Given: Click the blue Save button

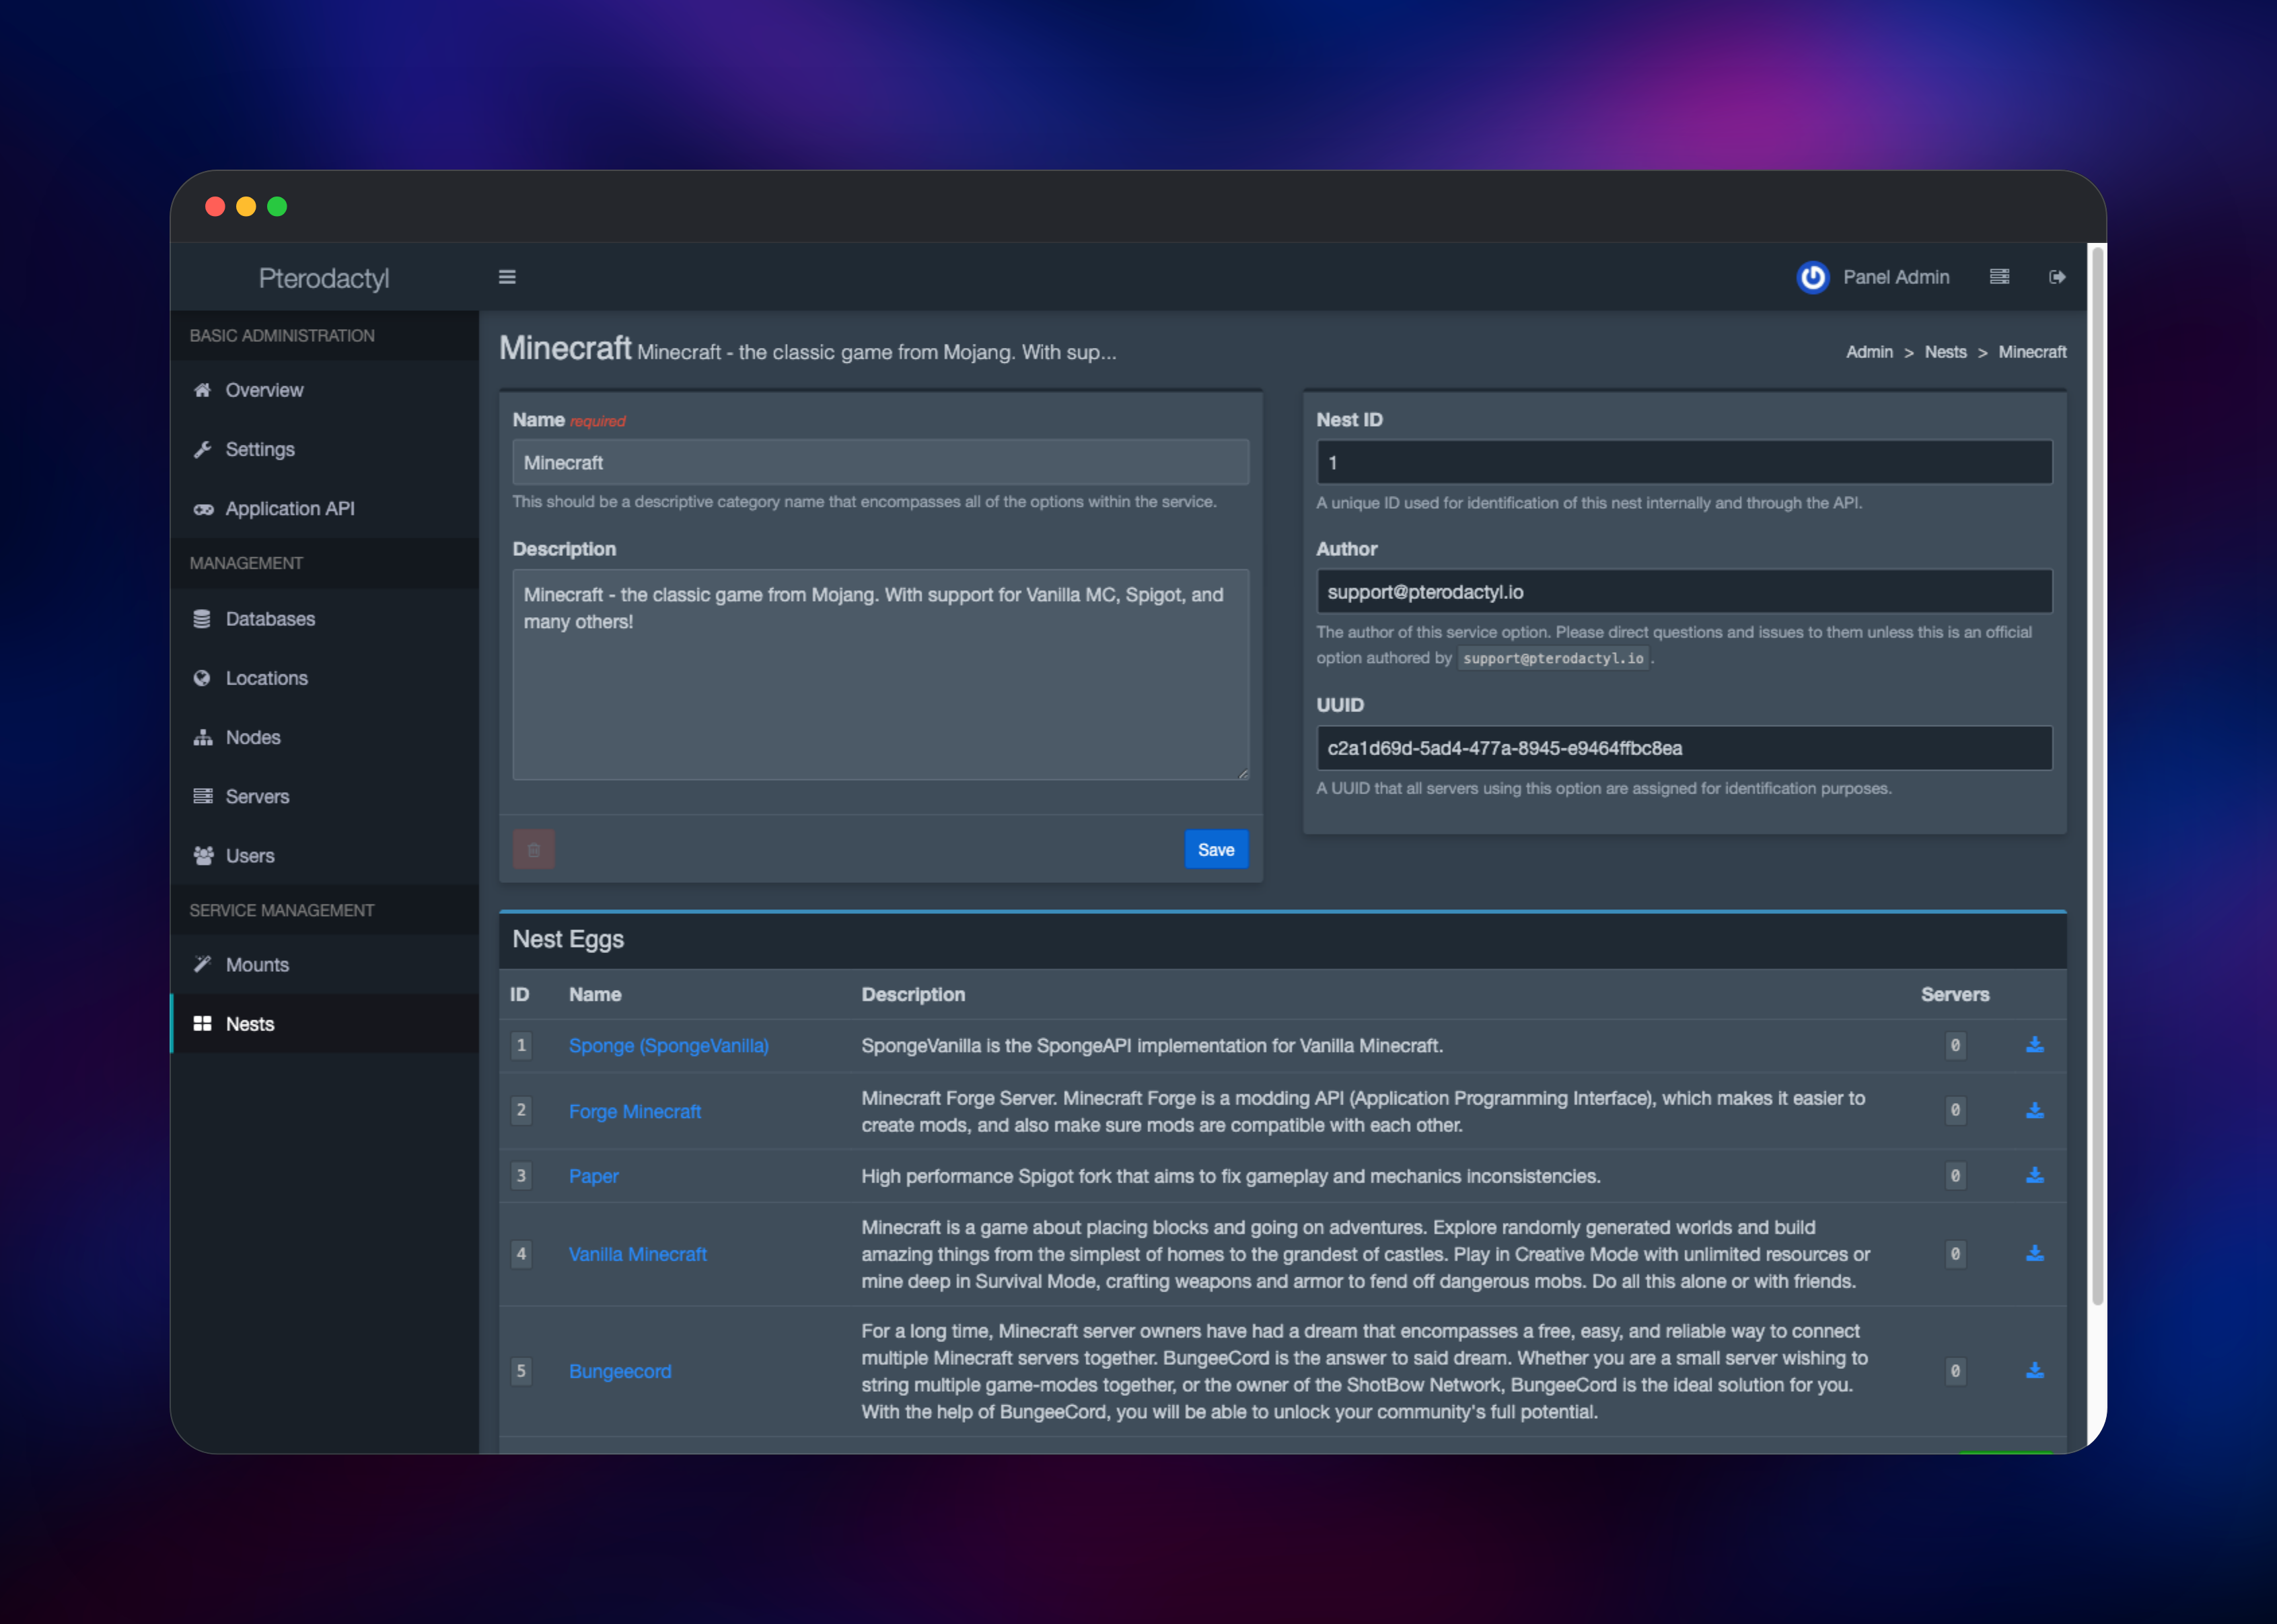Looking at the screenshot, I should (1217, 850).
